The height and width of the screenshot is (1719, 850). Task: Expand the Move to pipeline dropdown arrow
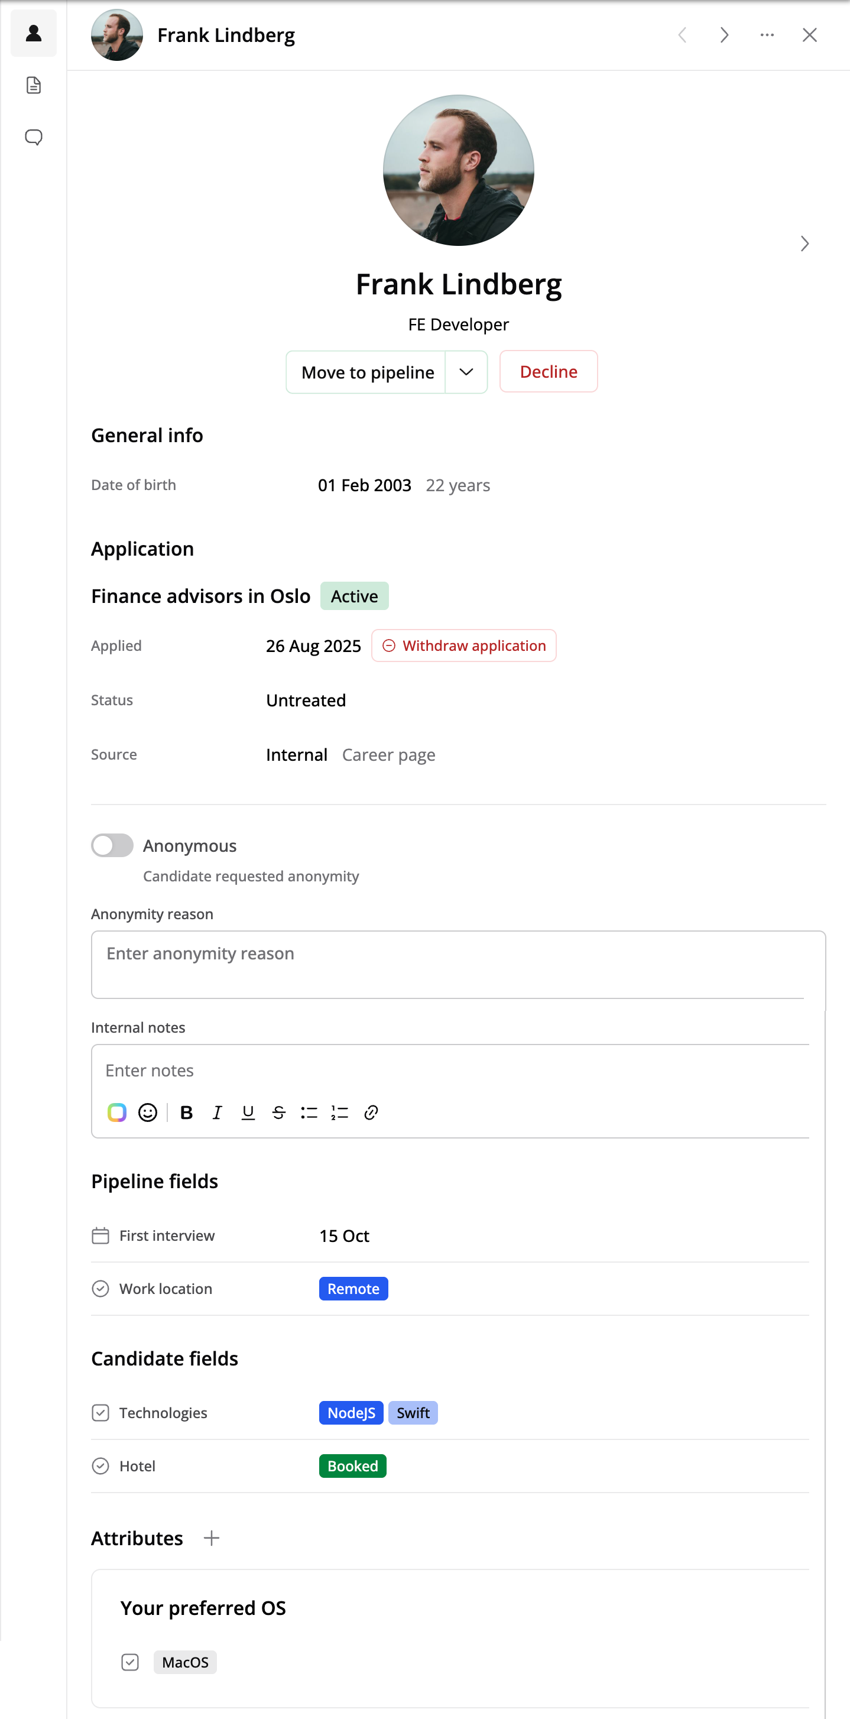pos(466,372)
